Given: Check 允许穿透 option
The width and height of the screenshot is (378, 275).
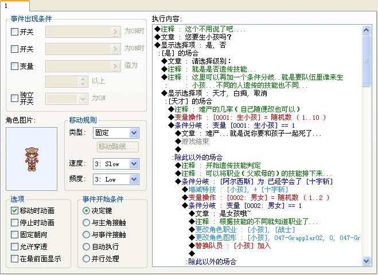Looking at the screenshot, I should (14, 246).
